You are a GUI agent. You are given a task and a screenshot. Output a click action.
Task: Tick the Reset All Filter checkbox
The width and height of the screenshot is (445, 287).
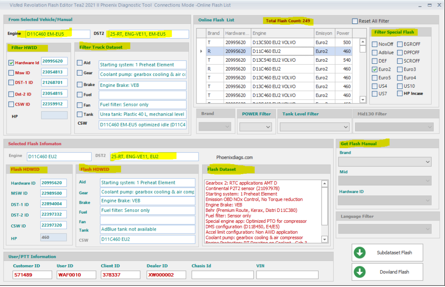point(355,21)
